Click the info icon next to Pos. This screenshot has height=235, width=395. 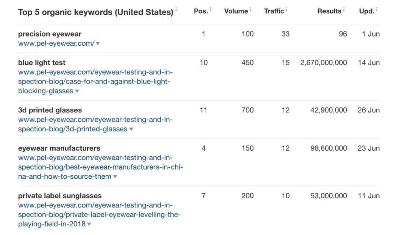pyautogui.click(x=211, y=9)
